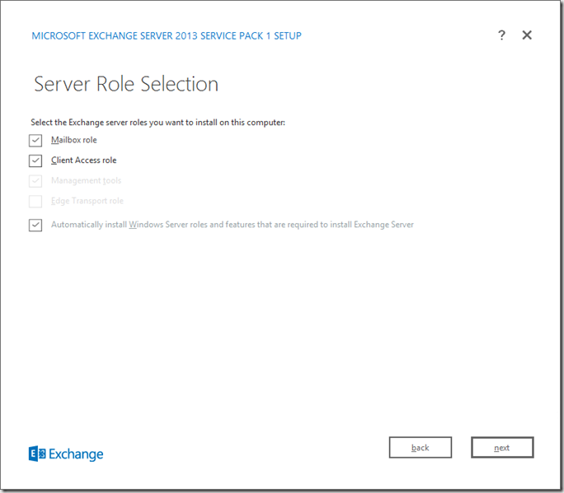Click the Exchange wordmark beside the logo
This screenshot has height=493, width=564.
pyautogui.click(x=76, y=454)
